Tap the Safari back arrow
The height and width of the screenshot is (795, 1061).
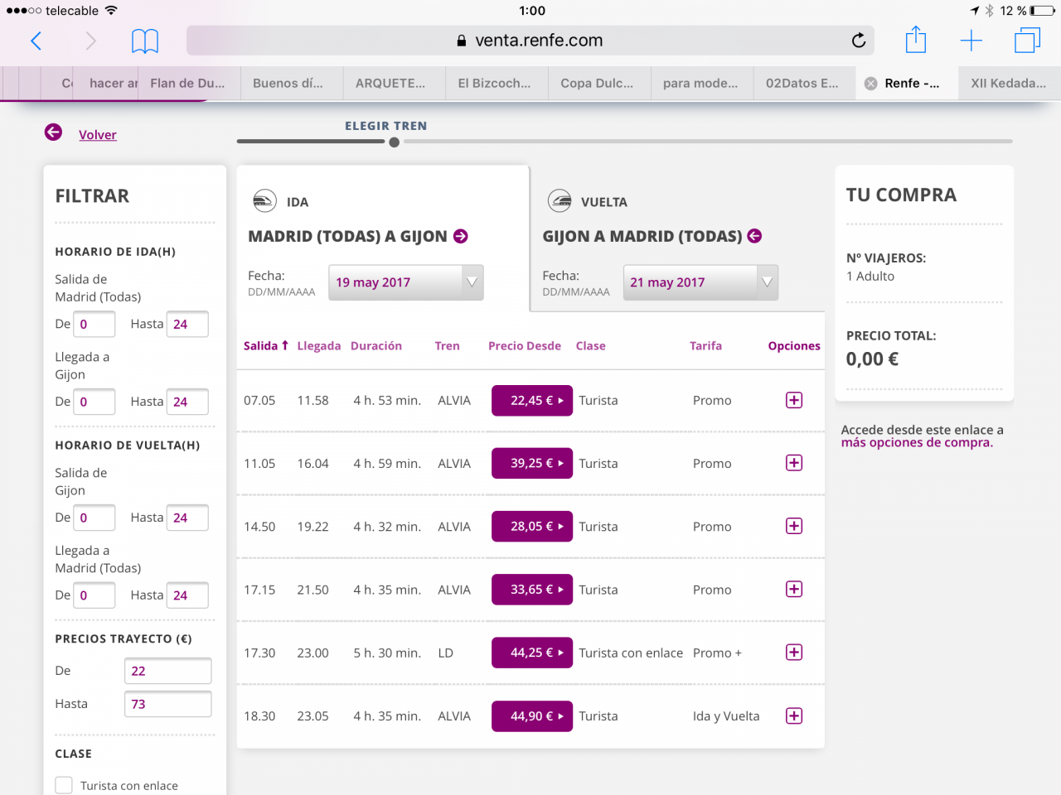36,41
